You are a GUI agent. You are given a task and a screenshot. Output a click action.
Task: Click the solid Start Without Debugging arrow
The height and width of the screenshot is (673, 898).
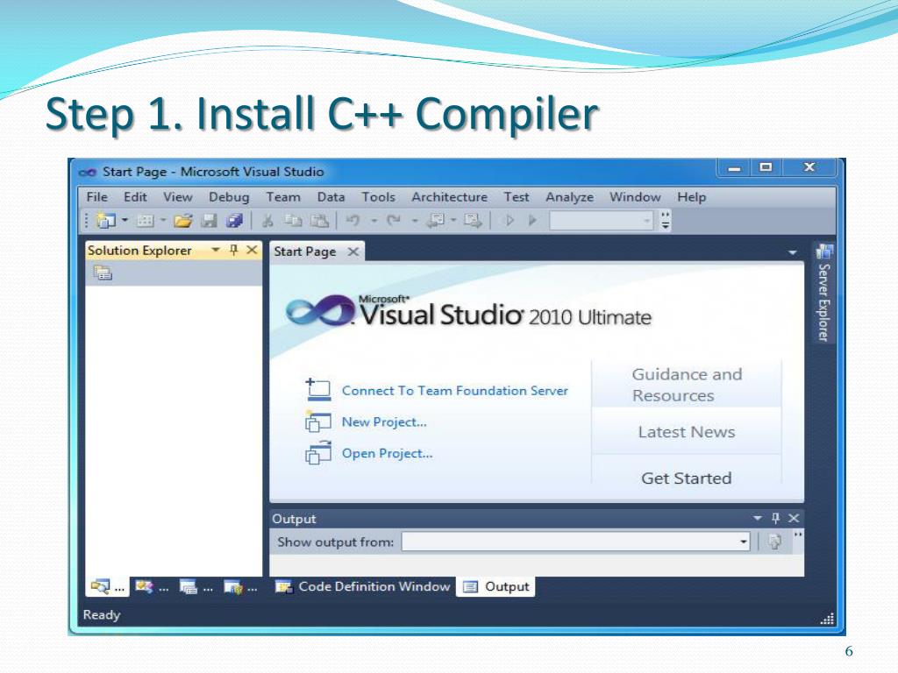point(532,220)
